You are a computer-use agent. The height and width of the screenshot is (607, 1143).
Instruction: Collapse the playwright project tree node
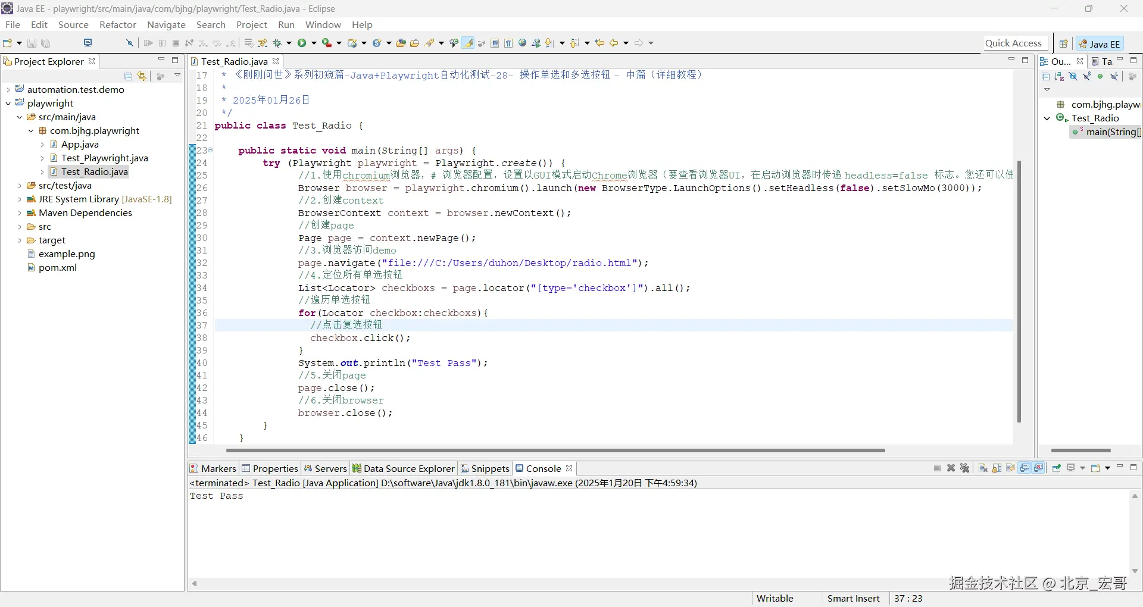8,104
